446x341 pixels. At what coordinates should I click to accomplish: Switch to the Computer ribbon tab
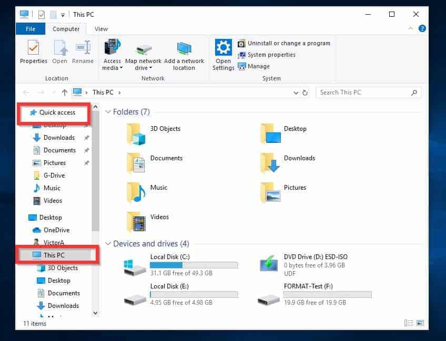point(66,29)
